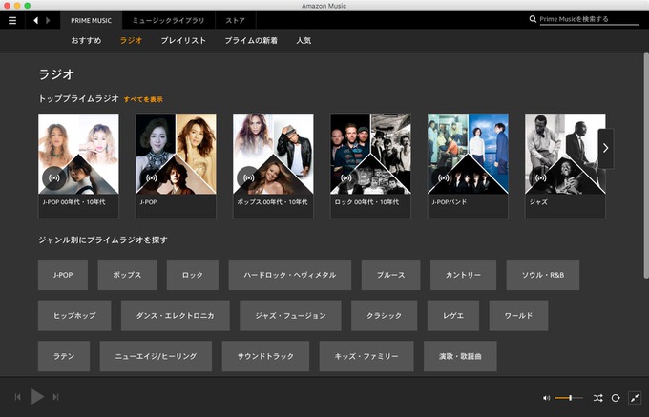Choose ハードロック・ヘヴィメタル genre button
Viewport: 649px width, 417px height.
[x=290, y=275]
